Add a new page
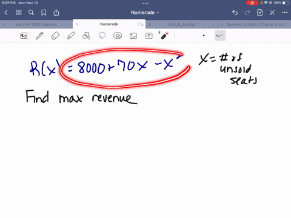The height and width of the screenshot is (218, 291). click(x=259, y=13)
